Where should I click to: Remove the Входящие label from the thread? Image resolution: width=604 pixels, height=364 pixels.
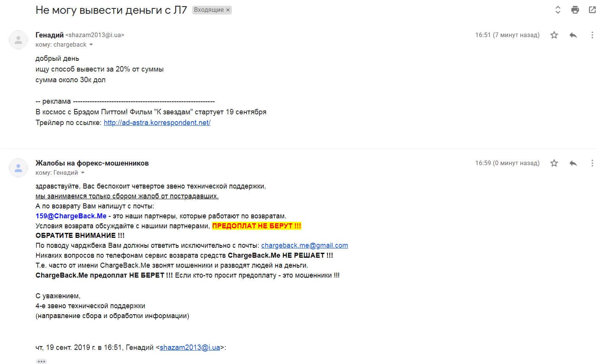click(228, 10)
